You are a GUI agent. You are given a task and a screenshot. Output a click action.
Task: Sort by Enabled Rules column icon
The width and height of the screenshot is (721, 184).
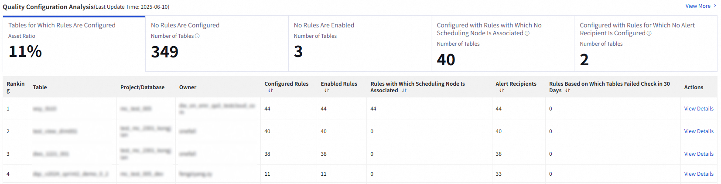[327, 90]
